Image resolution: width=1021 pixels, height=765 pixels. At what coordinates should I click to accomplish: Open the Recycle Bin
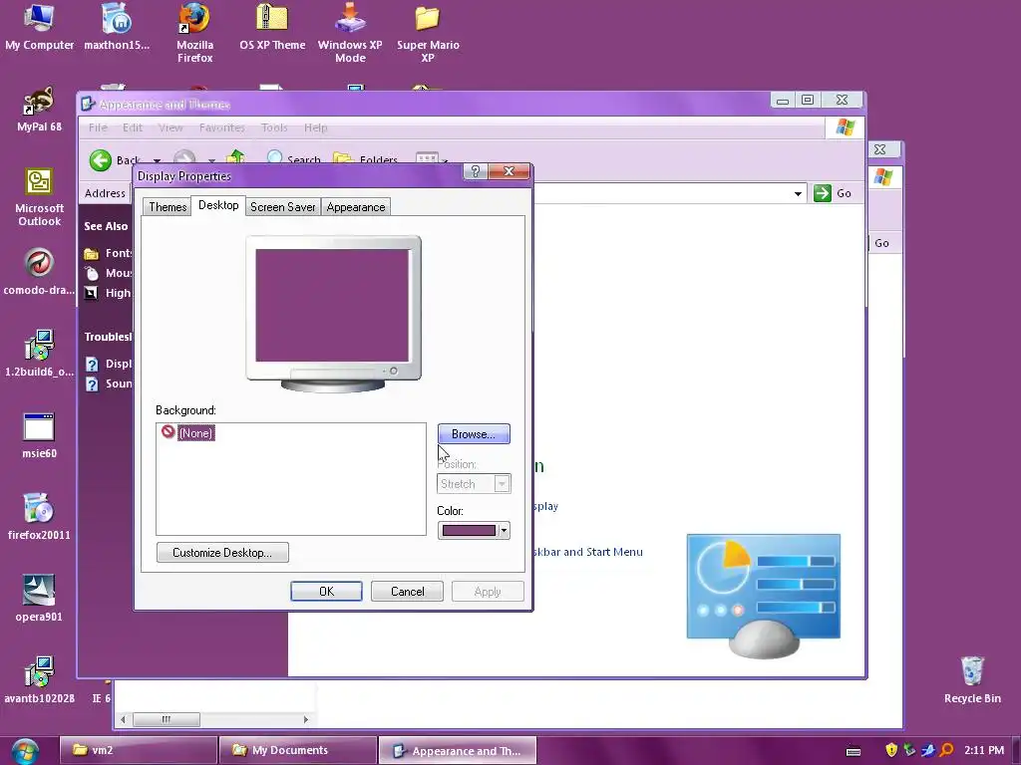coord(972,680)
